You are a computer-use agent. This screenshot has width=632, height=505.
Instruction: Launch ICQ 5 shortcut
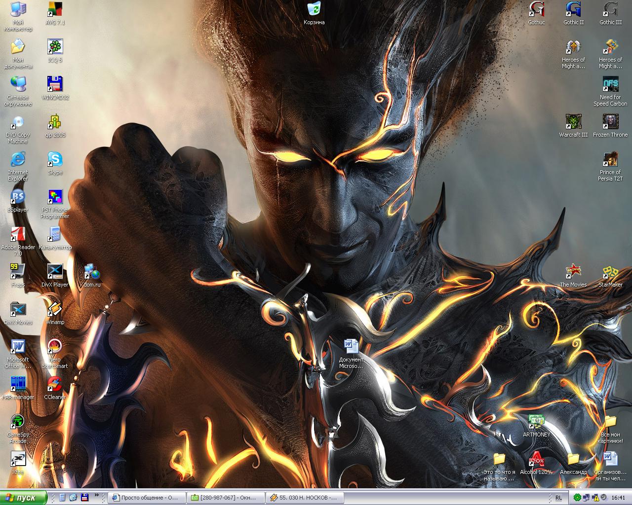pyautogui.click(x=55, y=51)
